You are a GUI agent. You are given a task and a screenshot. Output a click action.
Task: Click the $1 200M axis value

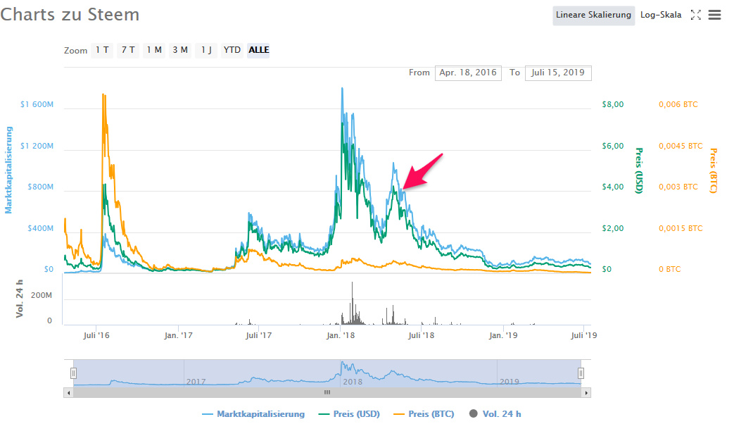click(x=37, y=146)
